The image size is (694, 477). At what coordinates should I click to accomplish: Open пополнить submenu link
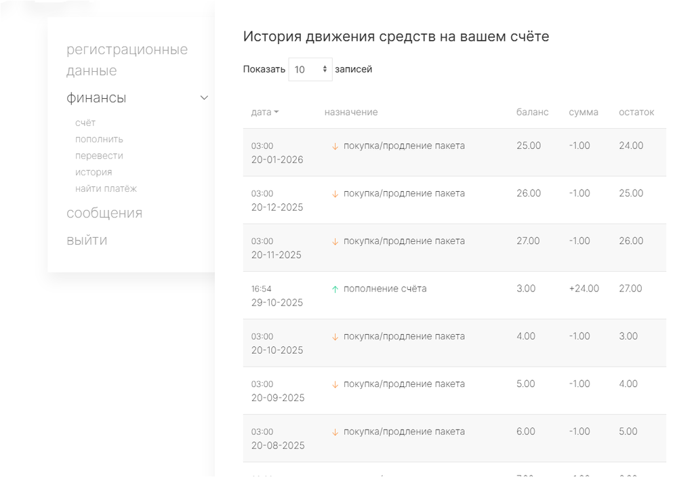pos(99,139)
